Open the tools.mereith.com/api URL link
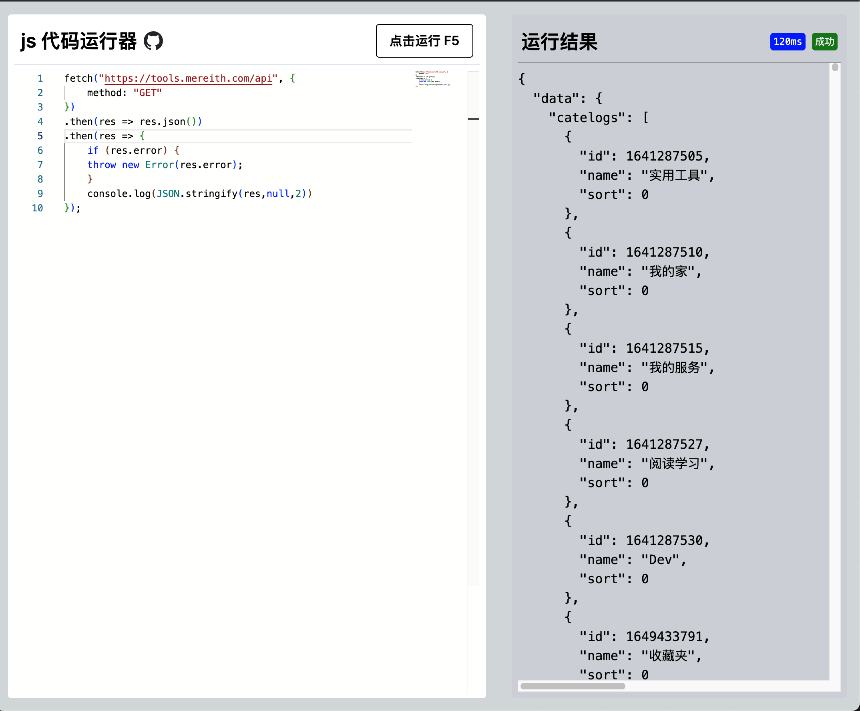Screen dimensions: 860x711 [188, 78]
